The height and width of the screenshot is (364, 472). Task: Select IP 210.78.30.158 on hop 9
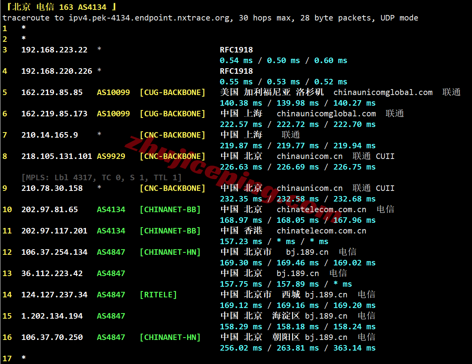(x=52, y=189)
